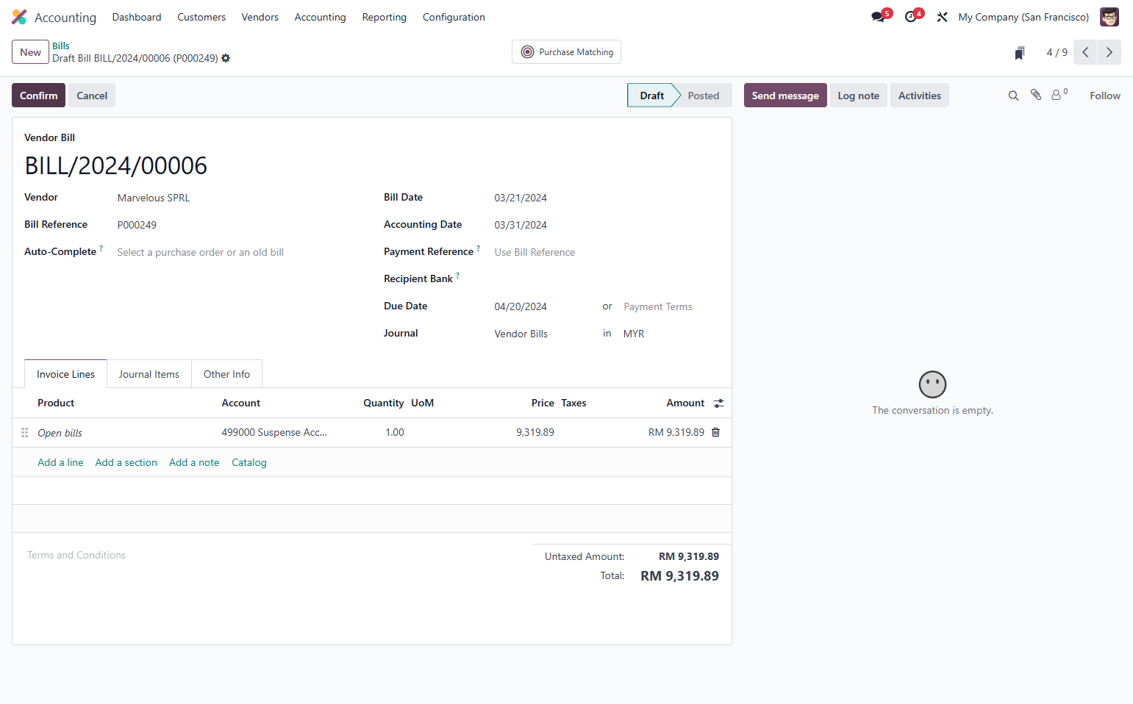
Task: Click the Terms and Conditions field
Action: pyautogui.click(x=272, y=555)
